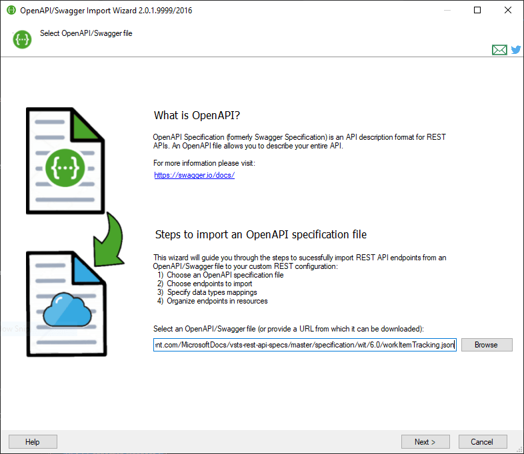Click "Select OpenAPI/Swagger file" header text
The image size is (524, 454).
click(x=86, y=33)
